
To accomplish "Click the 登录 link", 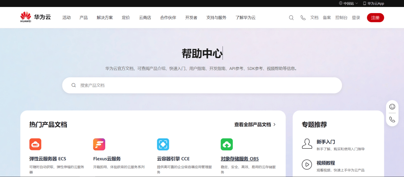I will coord(356,18).
